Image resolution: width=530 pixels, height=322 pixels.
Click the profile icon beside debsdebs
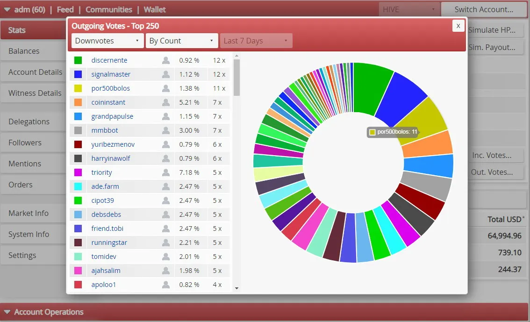(x=165, y=214)
